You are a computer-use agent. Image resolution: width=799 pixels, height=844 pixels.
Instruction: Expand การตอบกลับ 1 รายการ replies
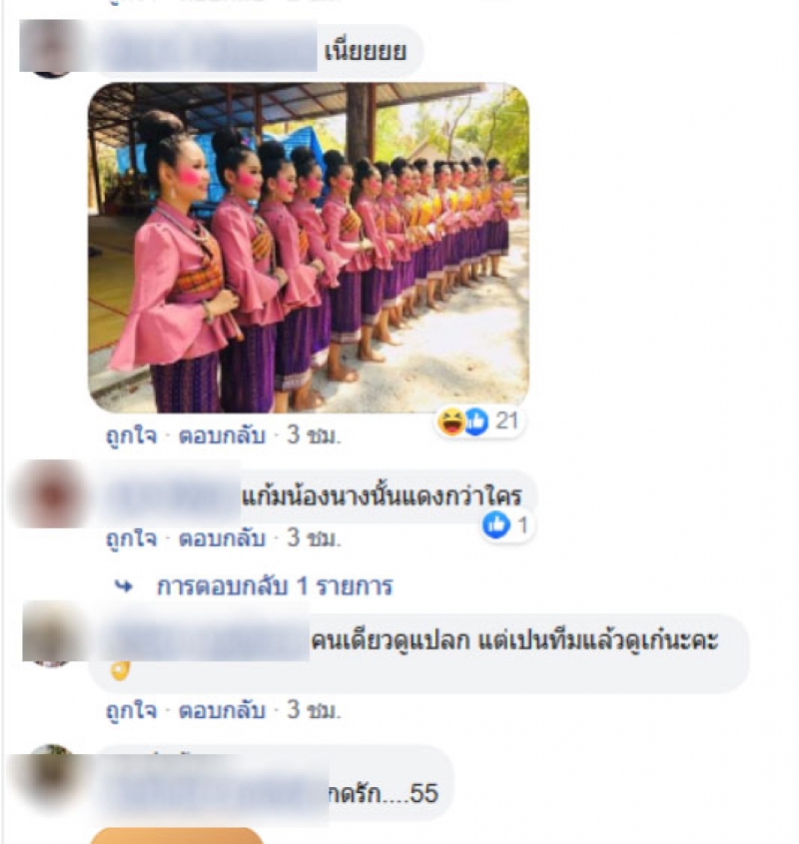coord(275,586)
